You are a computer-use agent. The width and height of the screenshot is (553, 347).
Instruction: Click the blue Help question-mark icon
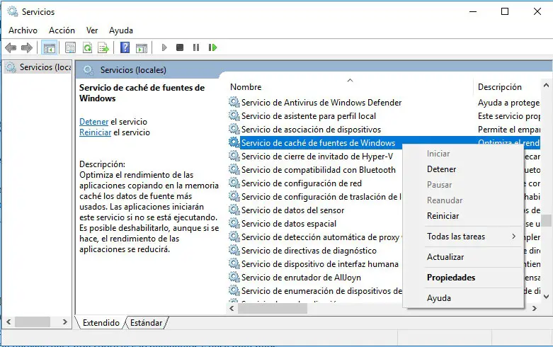[125, 48]
